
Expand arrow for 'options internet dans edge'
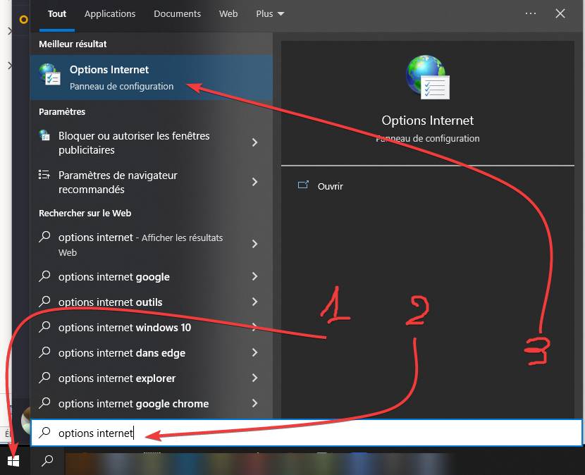(x=255, y=352)
